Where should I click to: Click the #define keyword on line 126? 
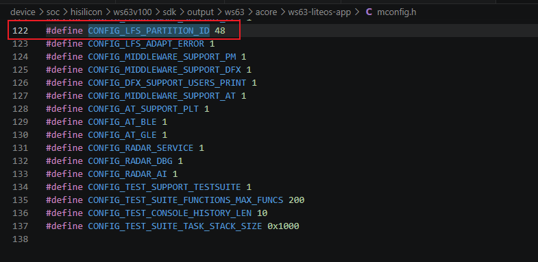[x=64, y=83]
